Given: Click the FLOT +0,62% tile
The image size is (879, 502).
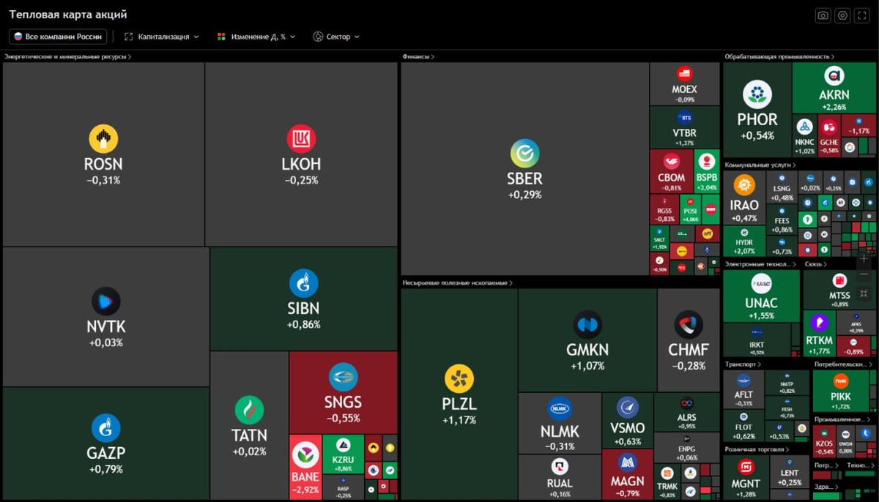Looking at the screenshot, I should pyautogui.click(x=743, y=426).
